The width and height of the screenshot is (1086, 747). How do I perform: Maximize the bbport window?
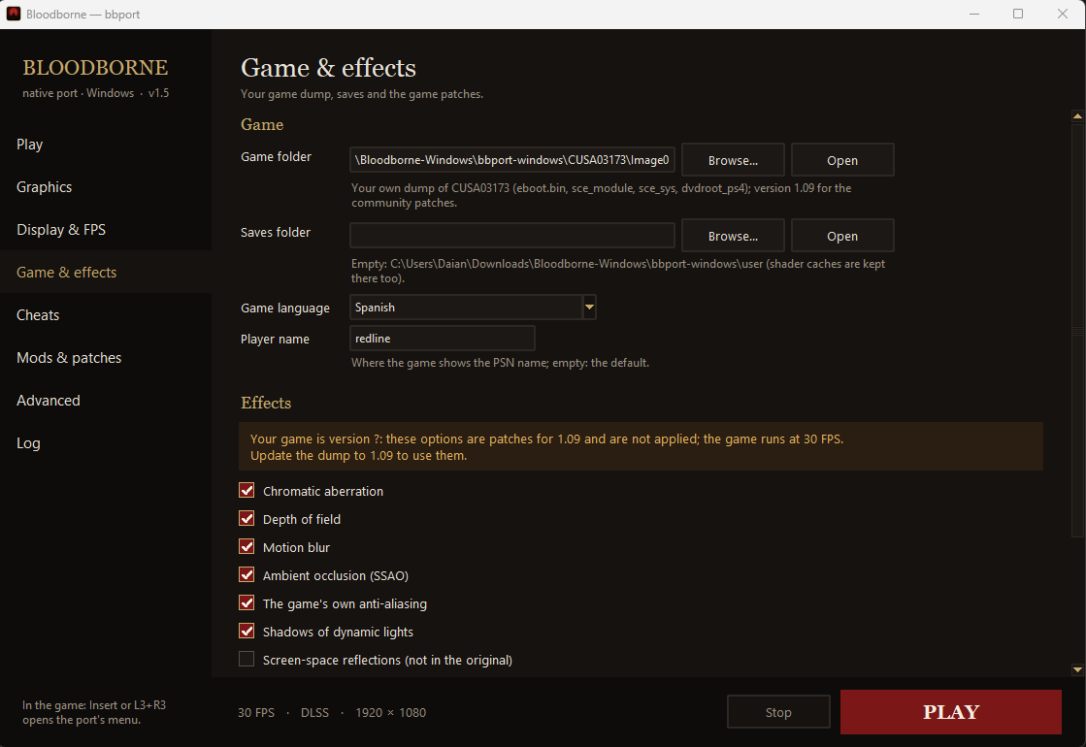tap(1017, 14)
